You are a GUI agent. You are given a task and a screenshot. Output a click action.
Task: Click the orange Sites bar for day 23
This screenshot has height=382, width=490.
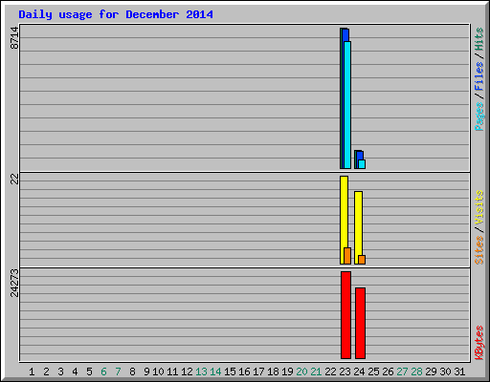[x=347, y=256]
